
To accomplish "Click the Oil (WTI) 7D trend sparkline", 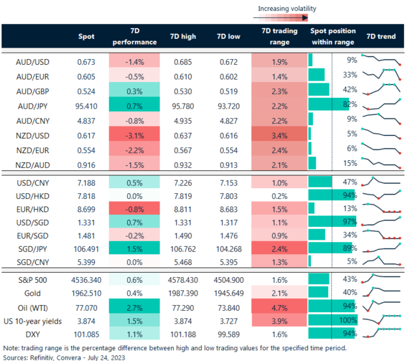I will pyautogui.click(x=381, y=306).
